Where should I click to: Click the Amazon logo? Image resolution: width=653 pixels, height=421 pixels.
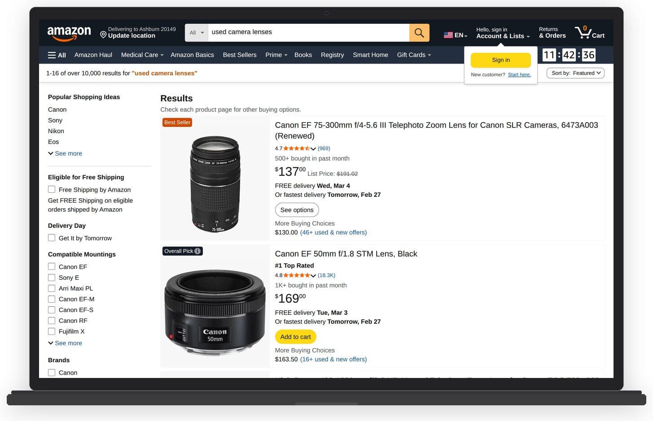click(x=69, y=32)
